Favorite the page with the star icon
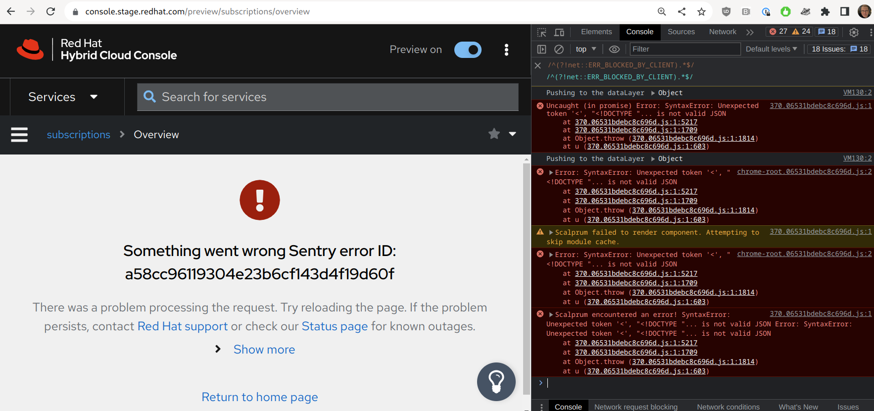 tap(494, 134)
